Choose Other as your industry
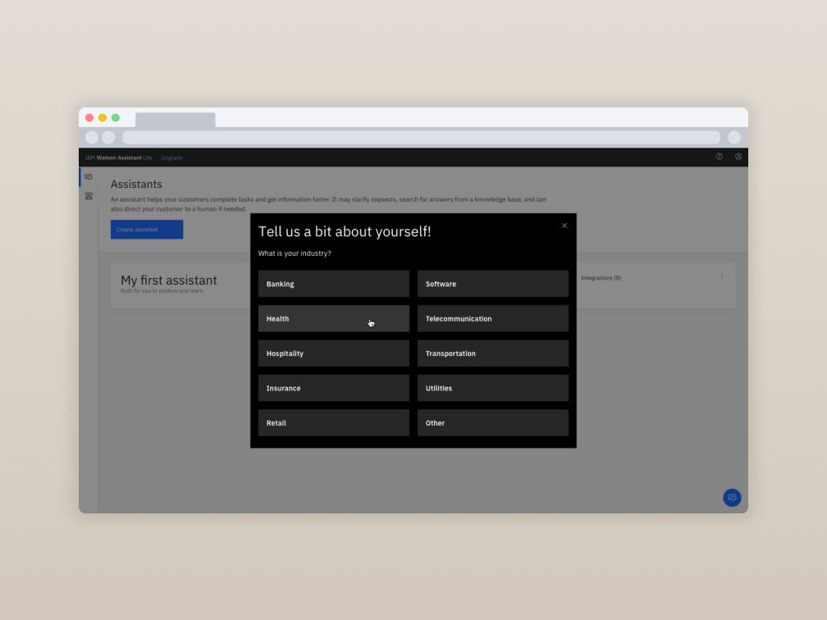827x620 pixels. pos(492,423)
